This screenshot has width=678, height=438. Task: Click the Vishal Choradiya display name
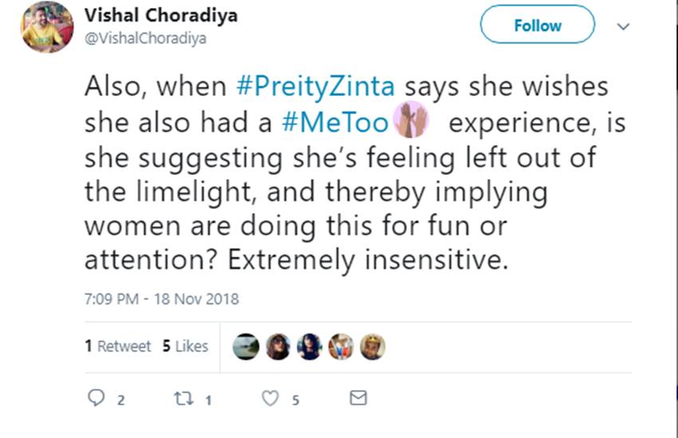pos(160,17)
